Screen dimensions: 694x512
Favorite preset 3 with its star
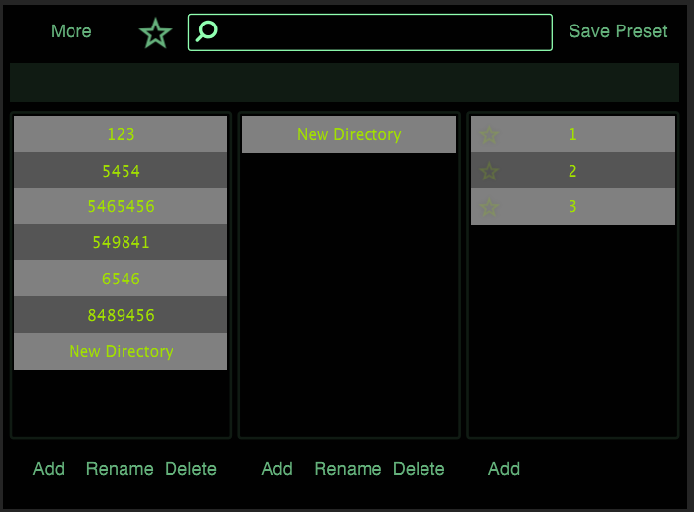tap(489, 207)
